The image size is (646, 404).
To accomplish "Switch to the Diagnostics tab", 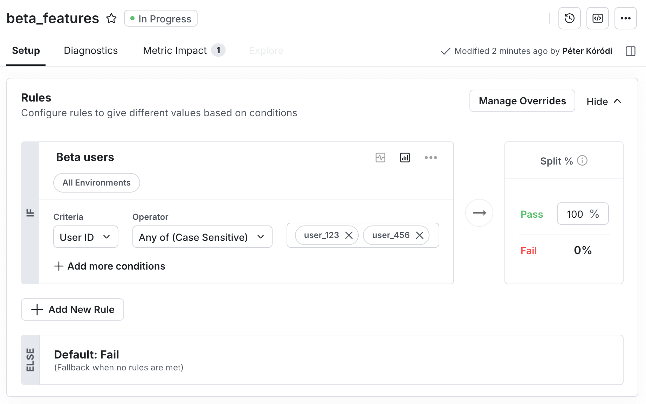I will coord(90,50).
